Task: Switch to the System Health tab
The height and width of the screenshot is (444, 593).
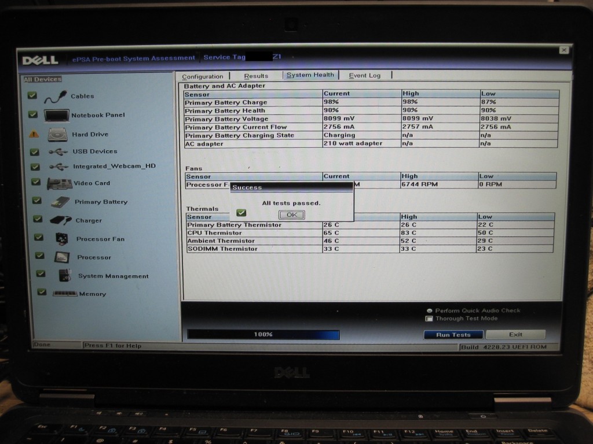Action: (310, 75)
